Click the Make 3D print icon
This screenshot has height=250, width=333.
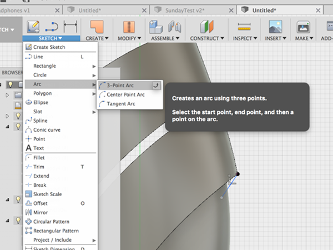303,27
